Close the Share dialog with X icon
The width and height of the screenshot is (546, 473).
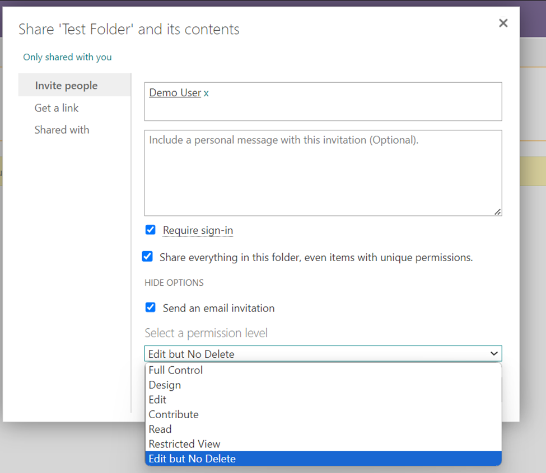503,23
